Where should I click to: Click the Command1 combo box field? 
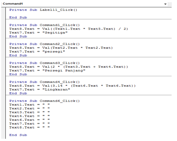(85, 4)
